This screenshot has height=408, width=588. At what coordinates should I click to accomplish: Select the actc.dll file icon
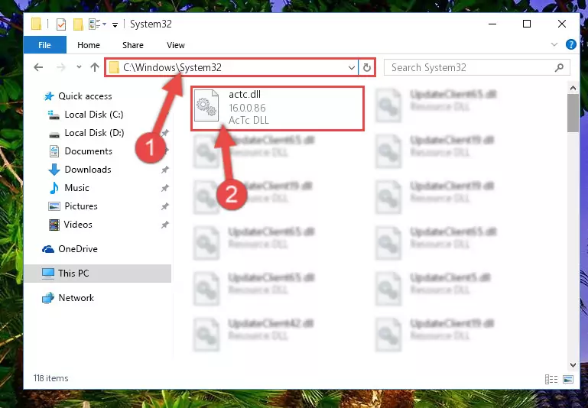[x=206, y=106]
